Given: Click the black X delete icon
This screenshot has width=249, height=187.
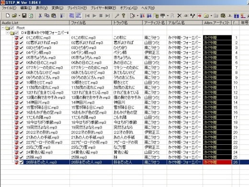Looking at the screenshot, I should (x=179, y=16).
